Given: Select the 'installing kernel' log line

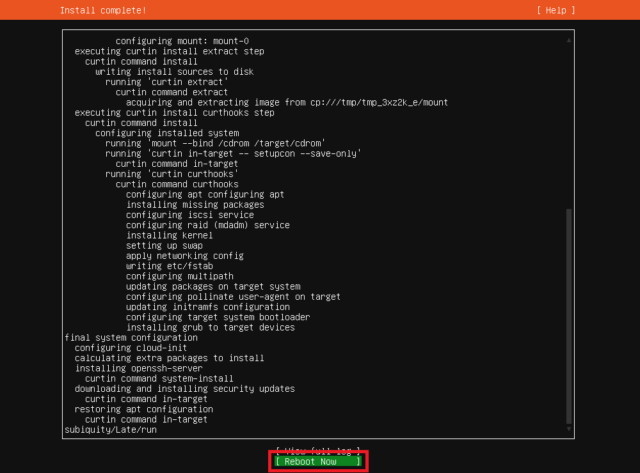Looking at the screenshot, I should click(x=169, y=235).
